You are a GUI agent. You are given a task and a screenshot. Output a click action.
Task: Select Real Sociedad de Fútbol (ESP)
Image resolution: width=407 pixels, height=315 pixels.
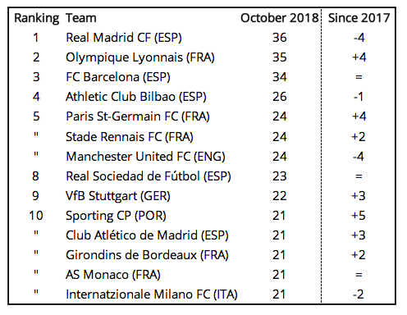pyautogui.click(x=149, y=176)
